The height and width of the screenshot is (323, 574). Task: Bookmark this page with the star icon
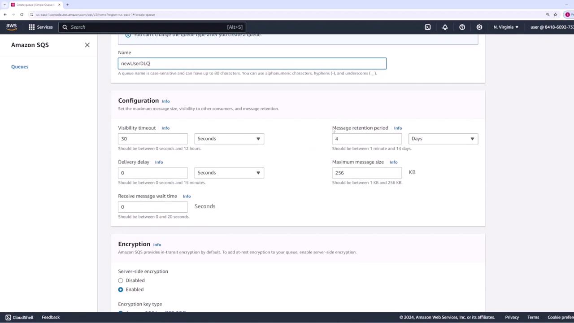pyautogui.click(x=555, y=14)
